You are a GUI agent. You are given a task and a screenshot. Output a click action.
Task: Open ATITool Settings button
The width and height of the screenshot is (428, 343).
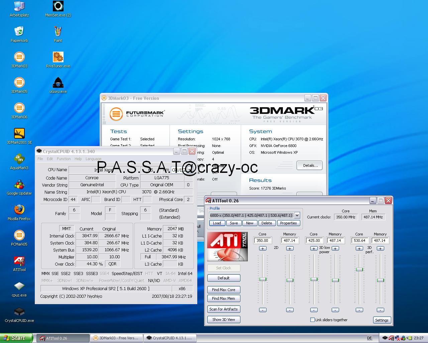click(382, 320)
